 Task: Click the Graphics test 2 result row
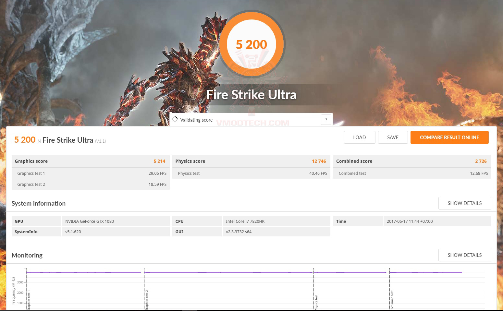90,185
